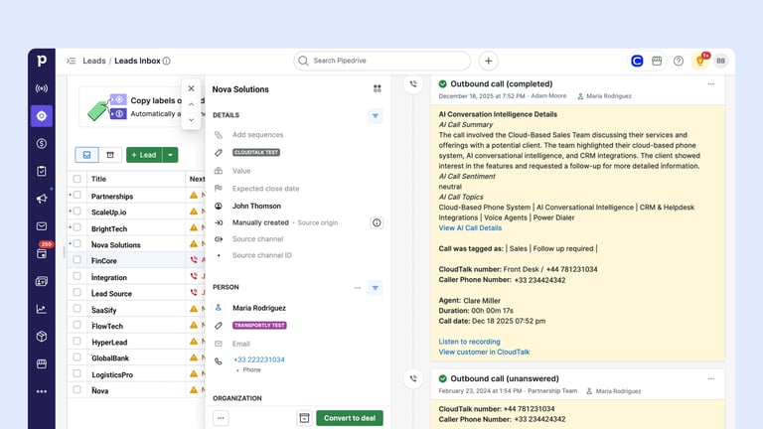Open unanswered outbound call options menu

711,379
